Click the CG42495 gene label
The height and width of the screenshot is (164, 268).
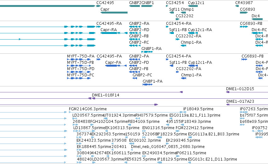(x=105, y=3)
